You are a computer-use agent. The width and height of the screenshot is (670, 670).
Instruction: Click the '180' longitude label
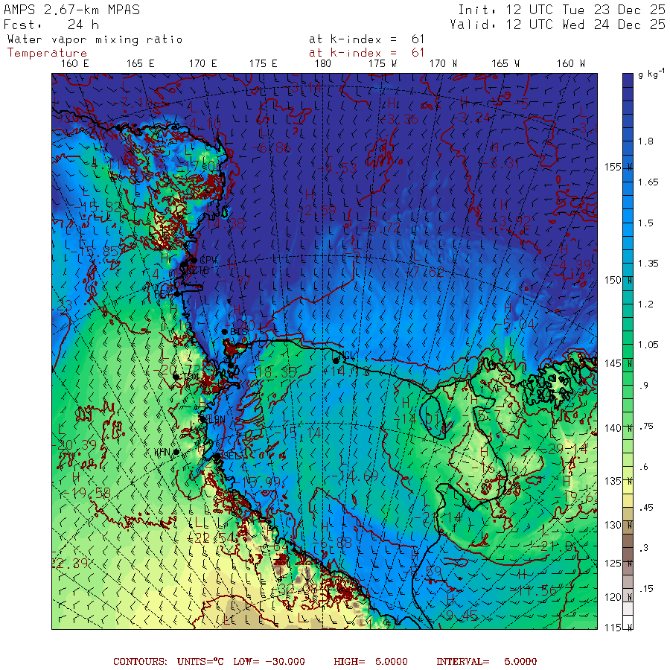tap(322, 64)
